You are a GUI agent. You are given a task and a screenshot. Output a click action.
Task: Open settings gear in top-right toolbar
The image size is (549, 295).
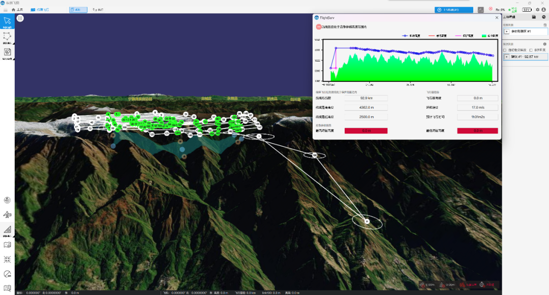pyautogui.click(x=536, y=10)
